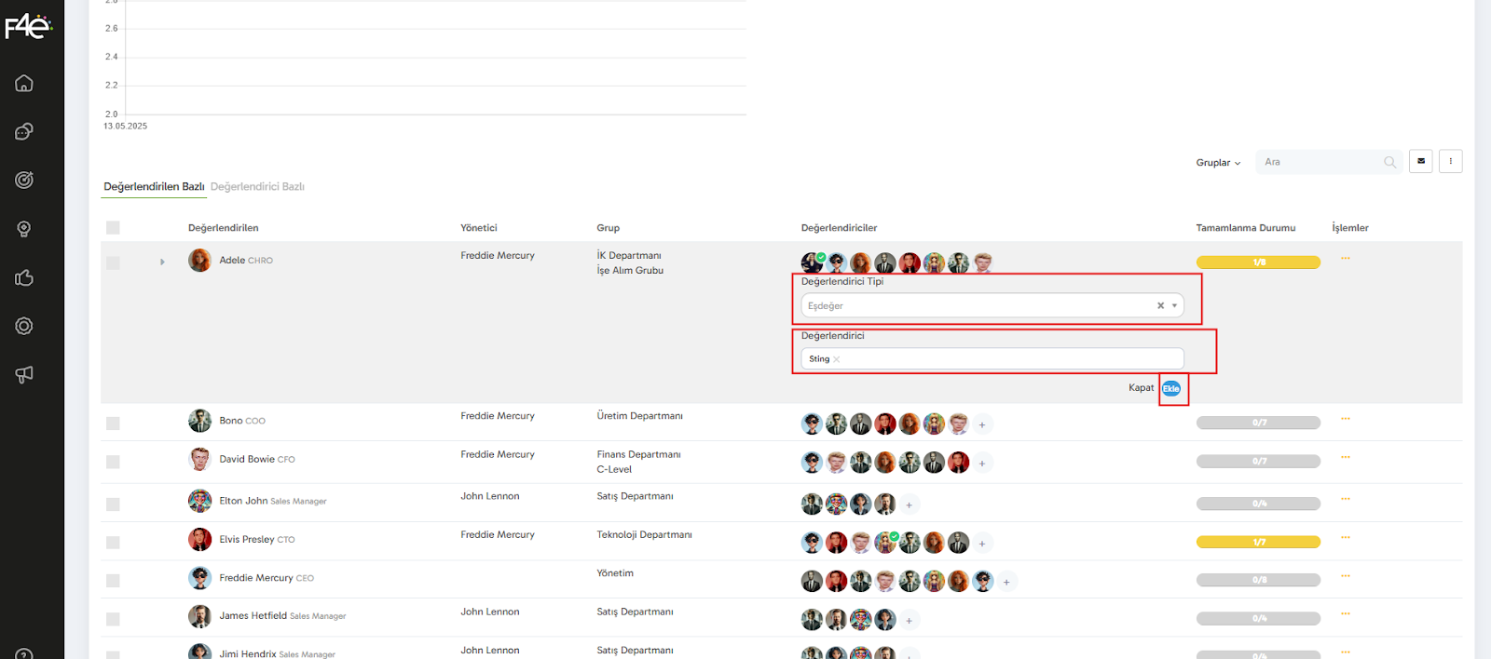Select the Değerlendirilen Bazlı tab

pyautogui.click(x=154, y=187)
